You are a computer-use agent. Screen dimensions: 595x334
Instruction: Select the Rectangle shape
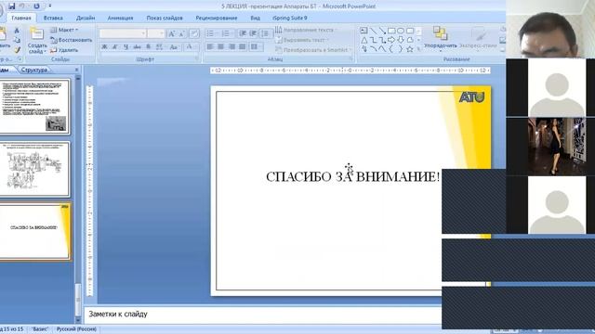pyautogui.click(x=391, y=31)
